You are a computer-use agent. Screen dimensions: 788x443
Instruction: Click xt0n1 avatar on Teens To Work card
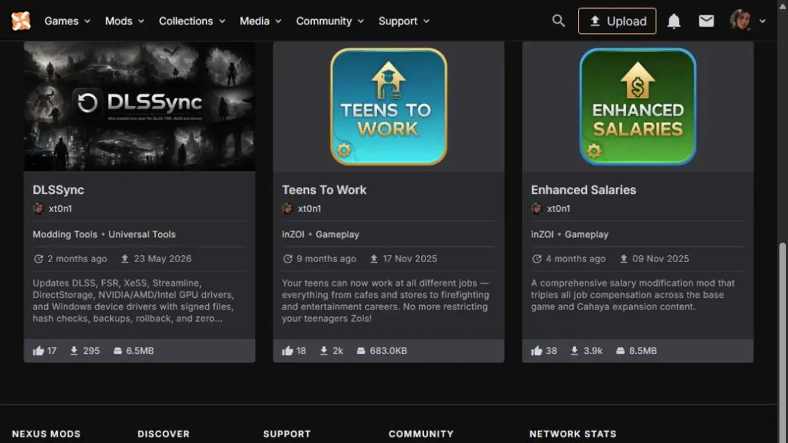287,209
